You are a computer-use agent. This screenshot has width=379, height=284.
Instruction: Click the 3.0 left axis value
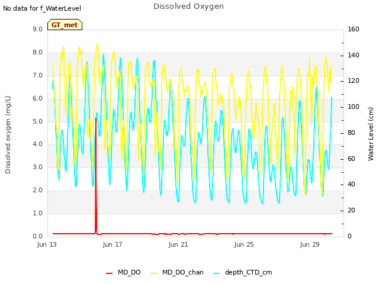point(37,167)
